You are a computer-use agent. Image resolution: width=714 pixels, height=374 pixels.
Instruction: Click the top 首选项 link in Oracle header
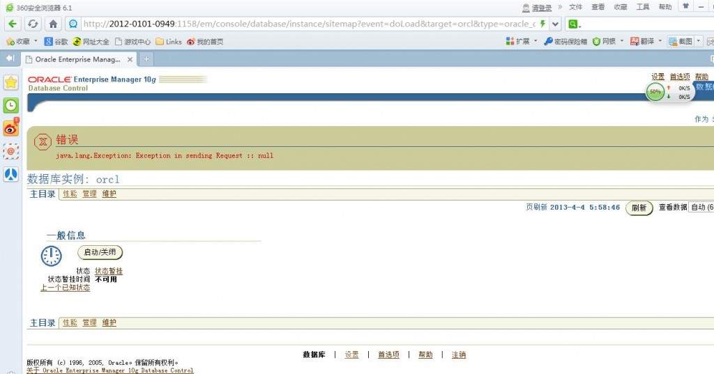point(679,77)
